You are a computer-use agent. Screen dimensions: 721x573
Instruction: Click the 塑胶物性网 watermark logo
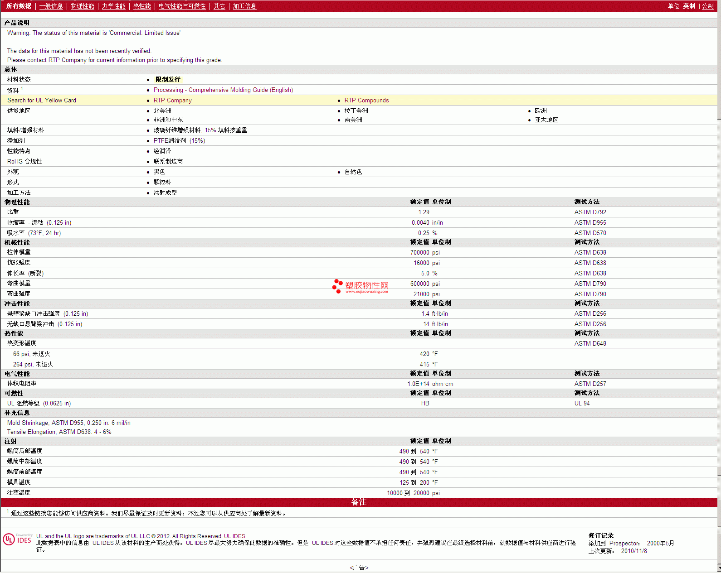pos(360,286)
